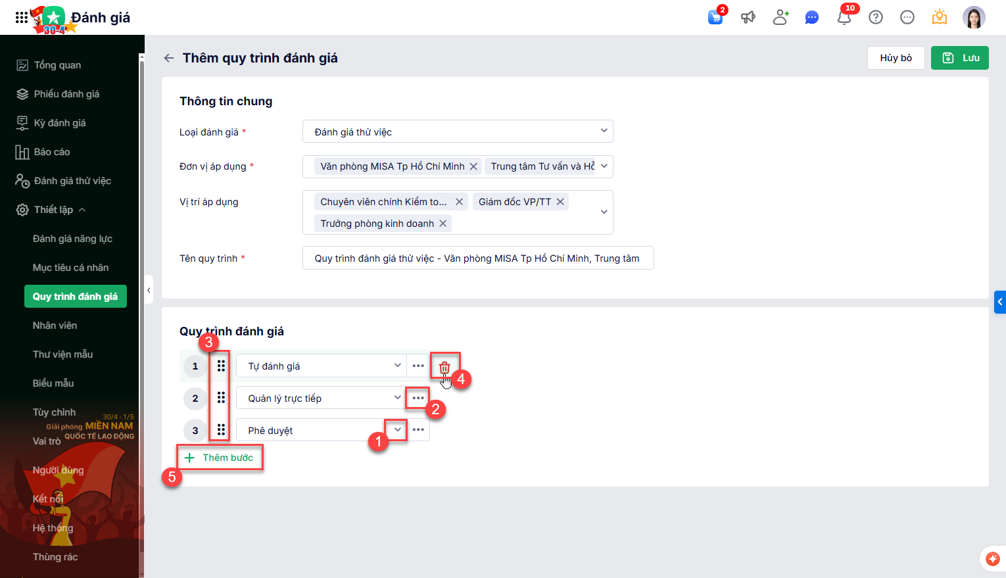This screenshot has height=578, width=1006.
Task: Remove Văn phòng MISA Tp Hồ Chí Minh tag
Action: click(x=473, y=166)
